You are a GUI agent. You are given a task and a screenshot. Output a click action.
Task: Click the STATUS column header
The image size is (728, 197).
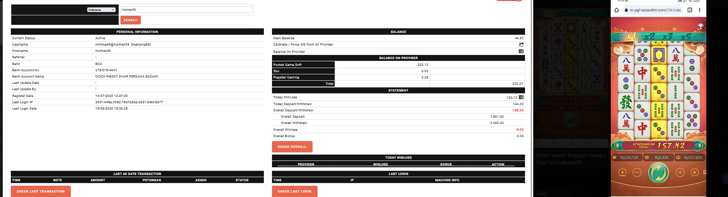tap(242, 180)
